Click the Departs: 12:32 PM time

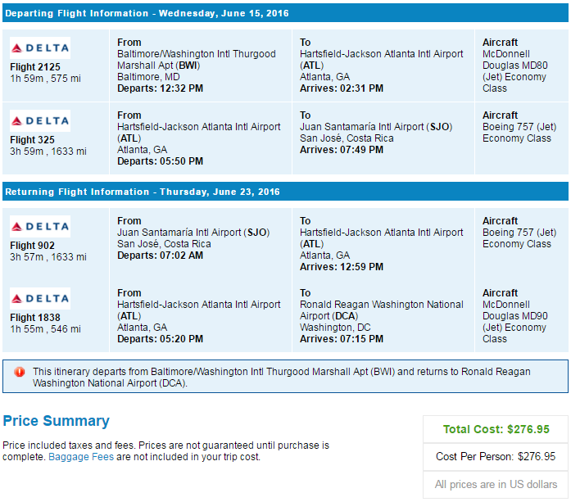pos(161,88)
